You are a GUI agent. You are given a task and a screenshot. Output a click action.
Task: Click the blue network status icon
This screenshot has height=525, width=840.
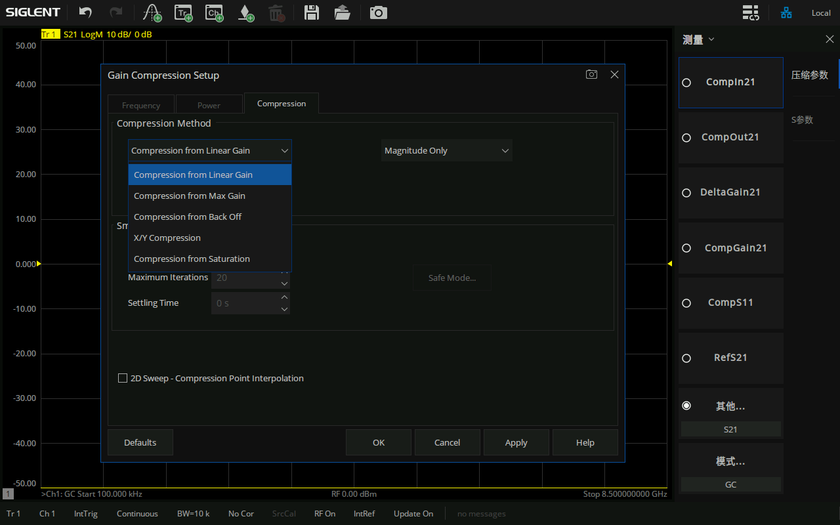pos(786,12)
